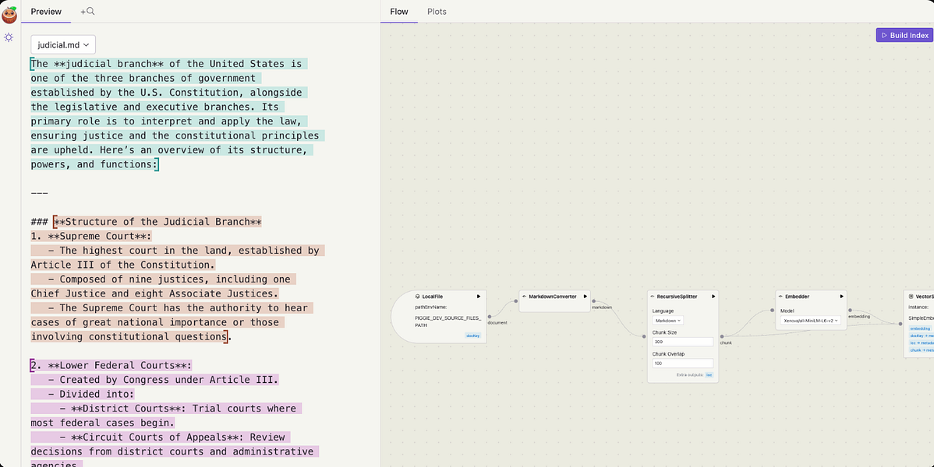
Task: Click the Build Index button
Action: tap(904, 35)
